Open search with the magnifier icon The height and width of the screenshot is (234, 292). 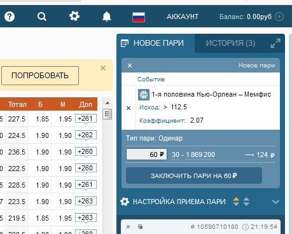coord(42,17)
